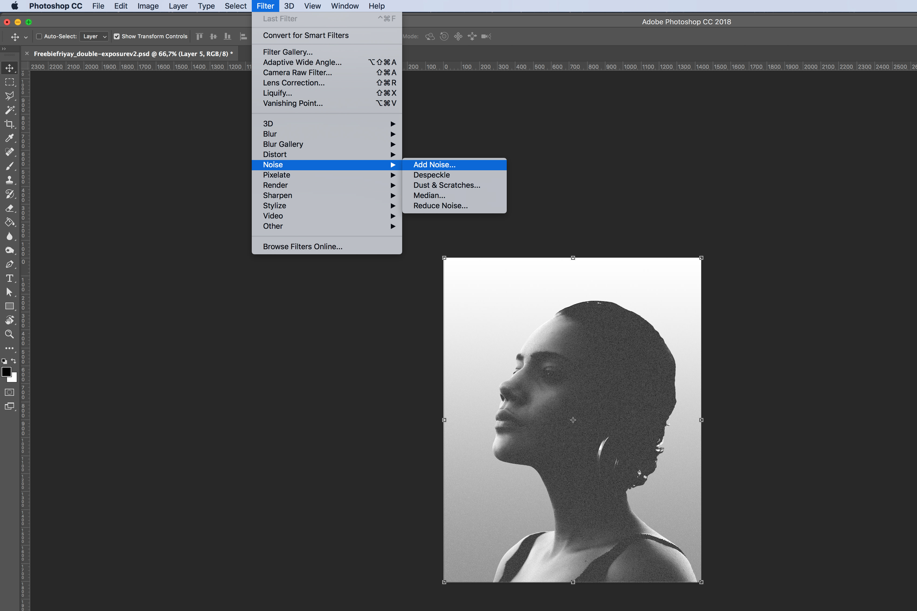Click Browse Filters Online...
The height and width of the screenshot is (611, 917).
(302, 247)
